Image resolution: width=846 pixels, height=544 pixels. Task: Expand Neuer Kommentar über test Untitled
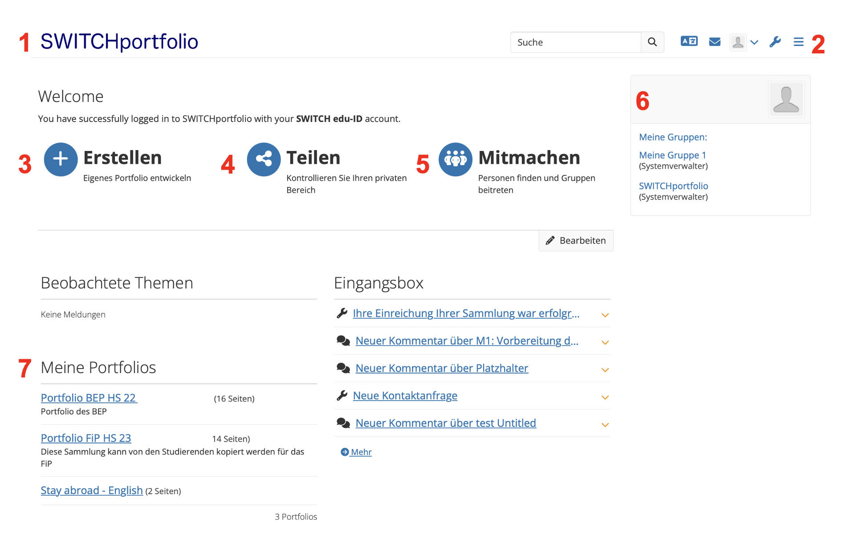[x=605, y=425]
